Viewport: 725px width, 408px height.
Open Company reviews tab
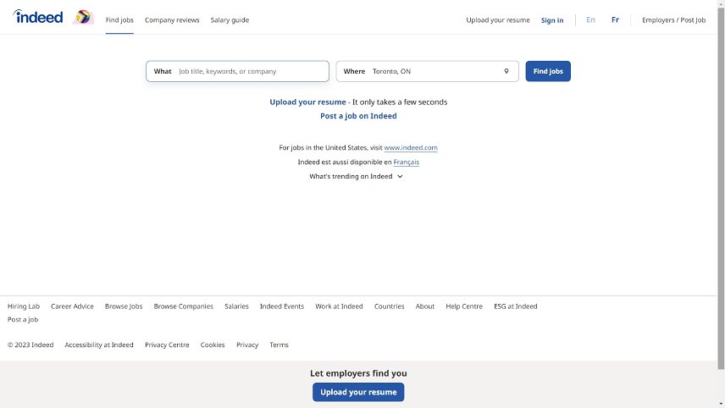tap(172, 19)
